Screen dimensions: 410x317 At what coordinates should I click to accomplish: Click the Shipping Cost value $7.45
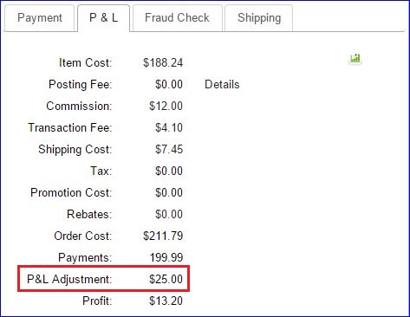[x=169, y=149]
